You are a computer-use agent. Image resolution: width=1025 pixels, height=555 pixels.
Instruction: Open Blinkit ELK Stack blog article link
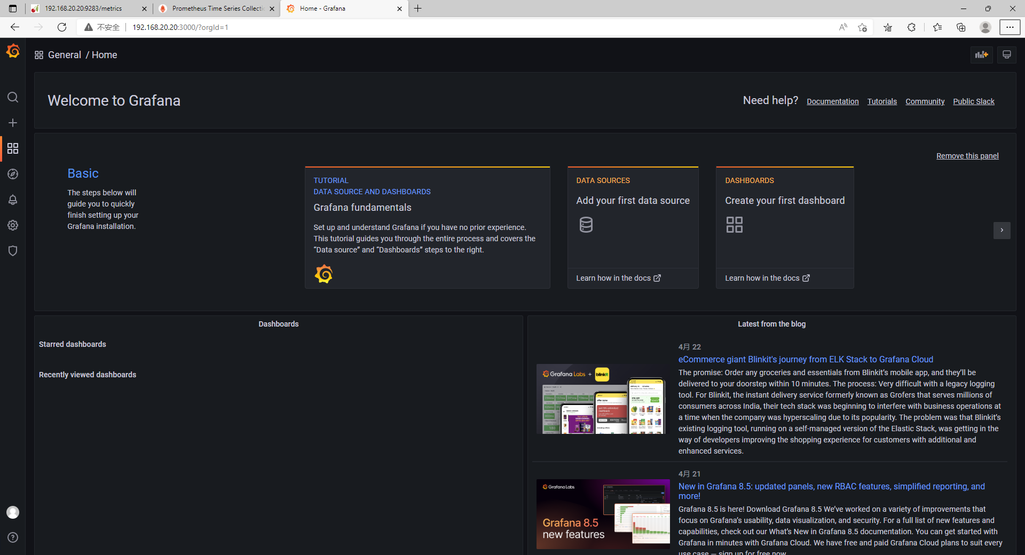pos(806,360)
